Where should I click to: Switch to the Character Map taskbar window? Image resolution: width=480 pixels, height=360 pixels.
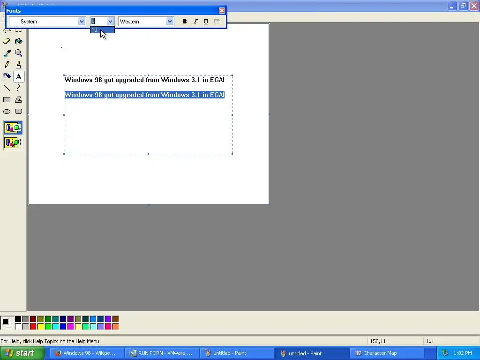point(387,353)
